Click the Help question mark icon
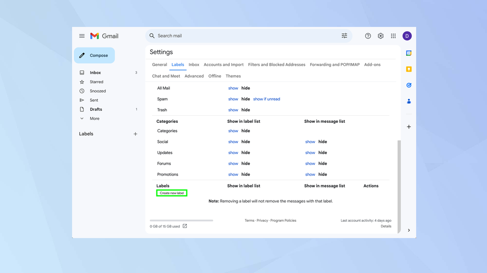The image size is (487, 273). click(x=368, y=36)
